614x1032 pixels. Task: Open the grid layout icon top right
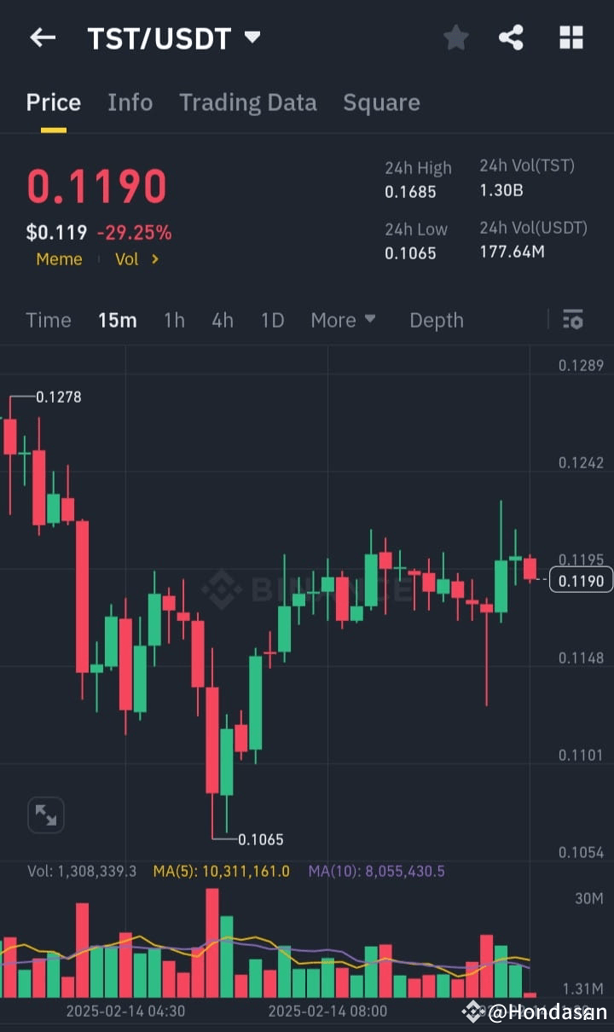tap(571, 38)
